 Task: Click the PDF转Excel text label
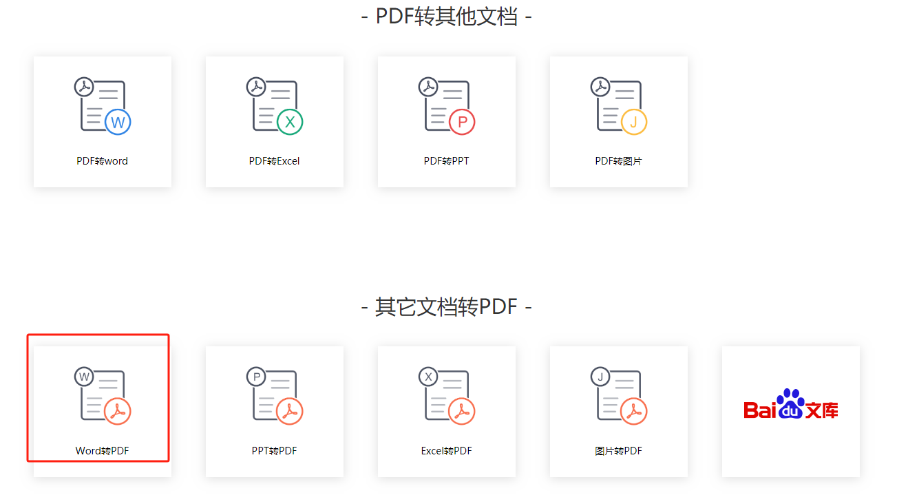[275, 161]
